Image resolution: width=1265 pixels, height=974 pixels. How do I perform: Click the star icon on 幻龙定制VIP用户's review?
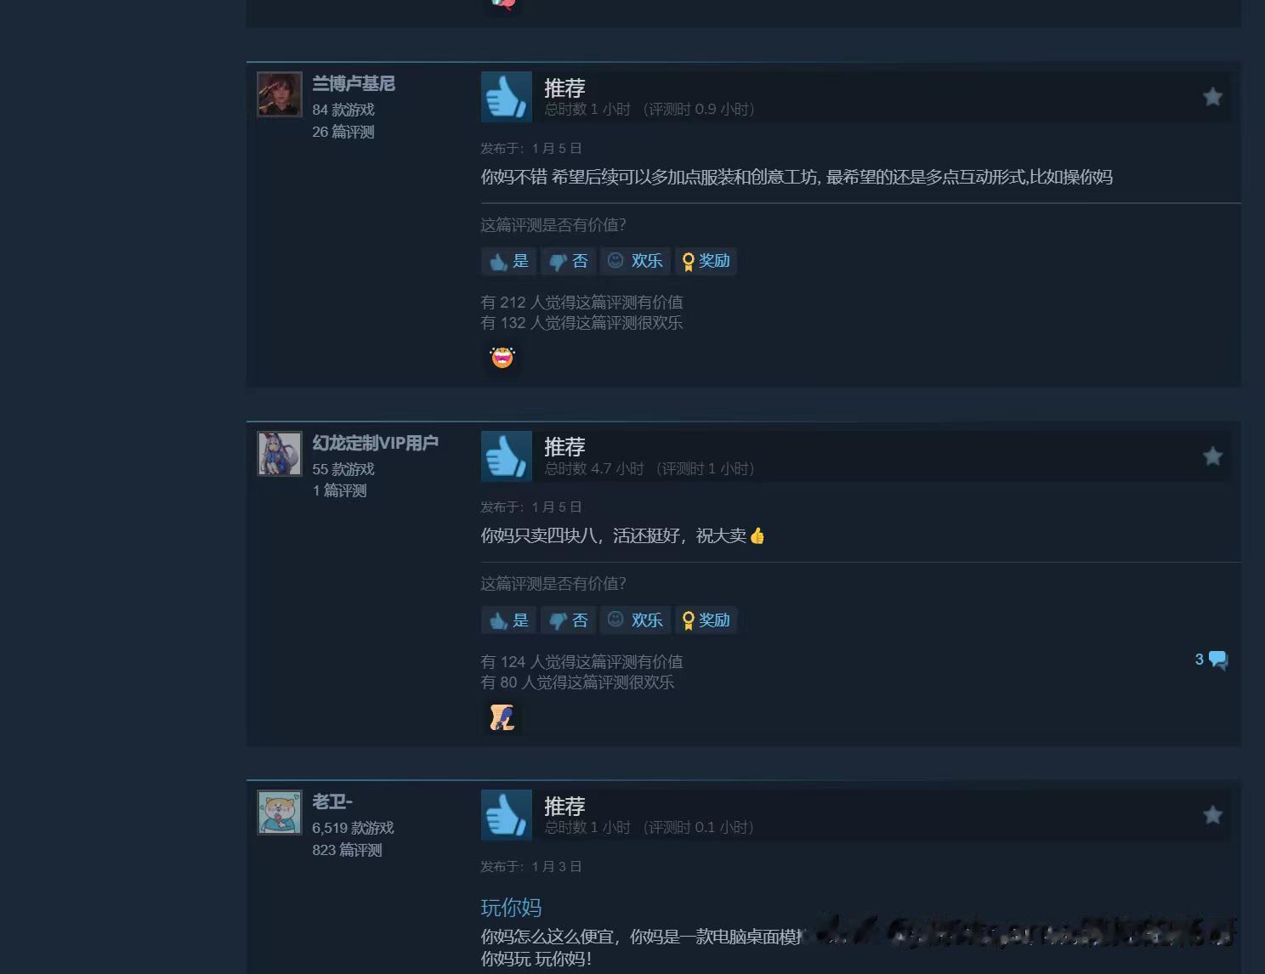click(x=1212, y=456)
